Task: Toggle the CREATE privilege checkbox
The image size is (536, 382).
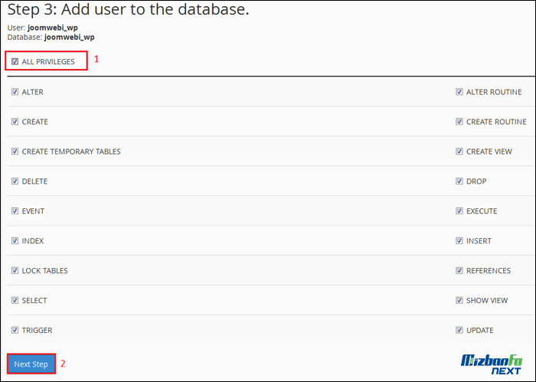Action: (15, 122)
